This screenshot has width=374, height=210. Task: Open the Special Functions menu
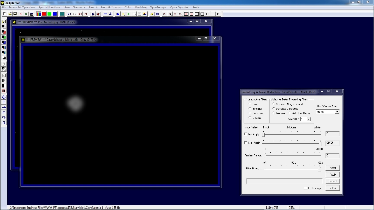coord(49,8)
